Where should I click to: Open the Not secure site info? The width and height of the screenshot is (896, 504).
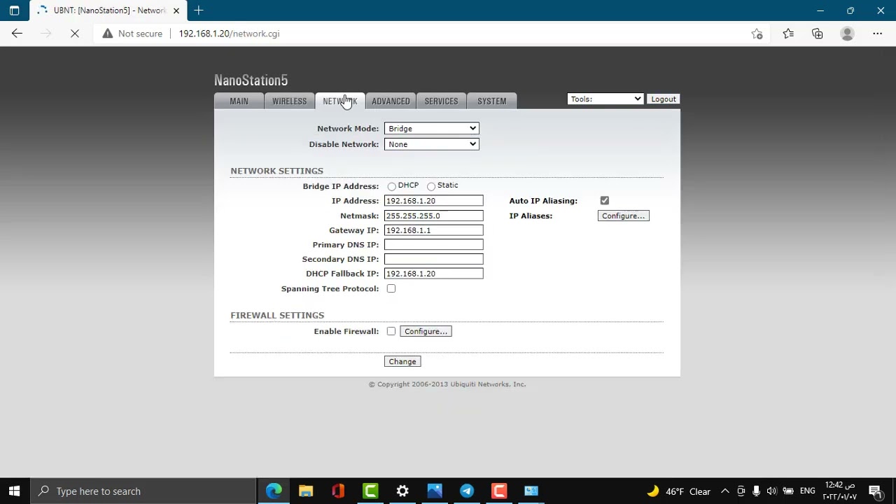(132, 34)
